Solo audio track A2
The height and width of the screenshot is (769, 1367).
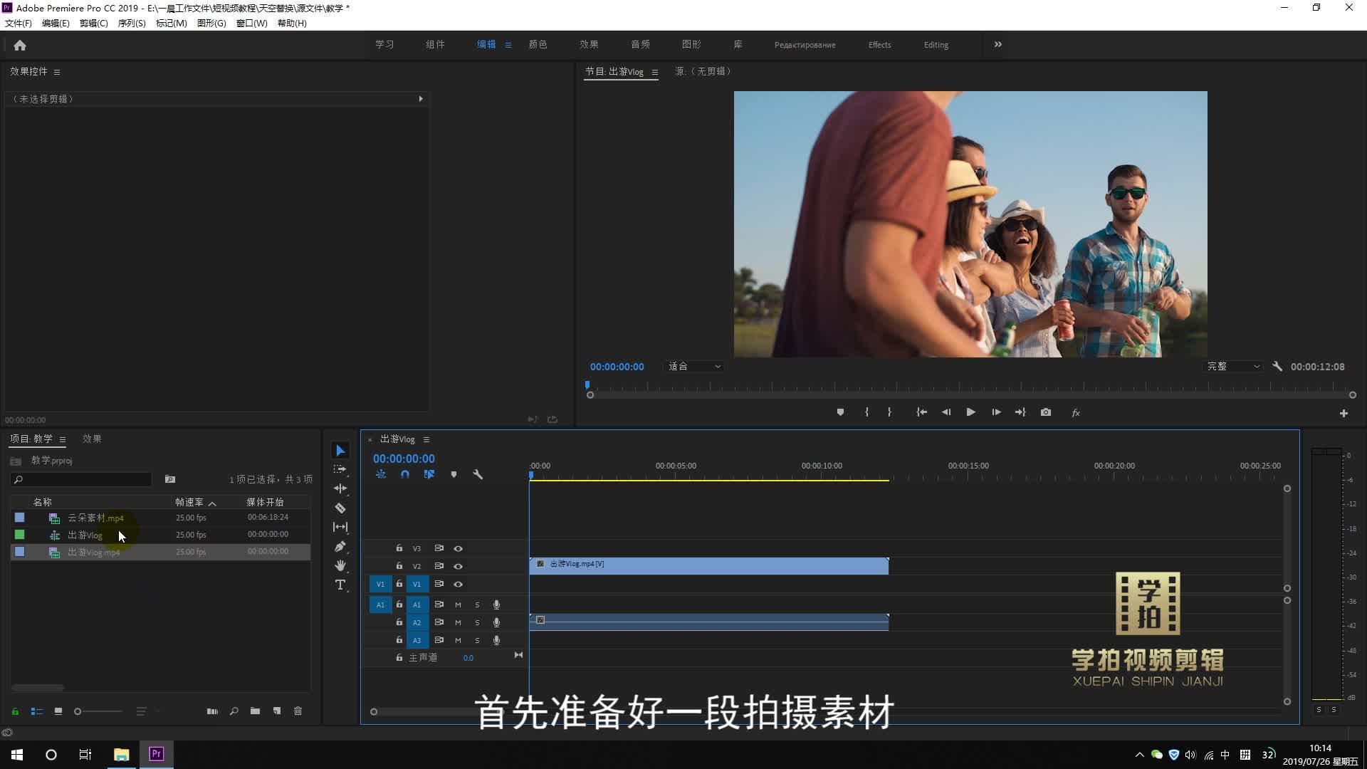tap(477, 622)
